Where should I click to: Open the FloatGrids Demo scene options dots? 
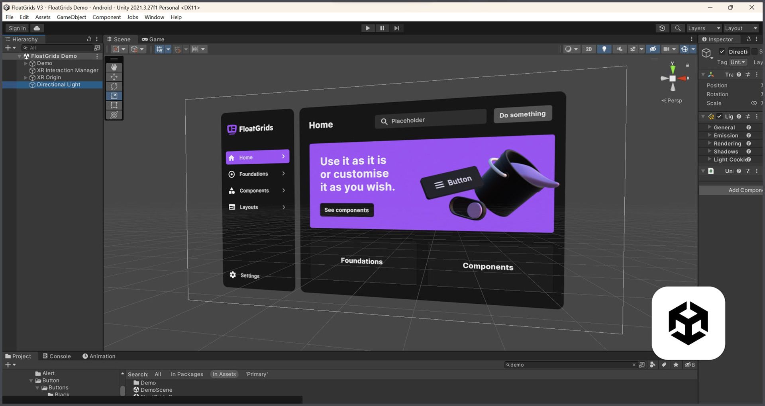97,56
